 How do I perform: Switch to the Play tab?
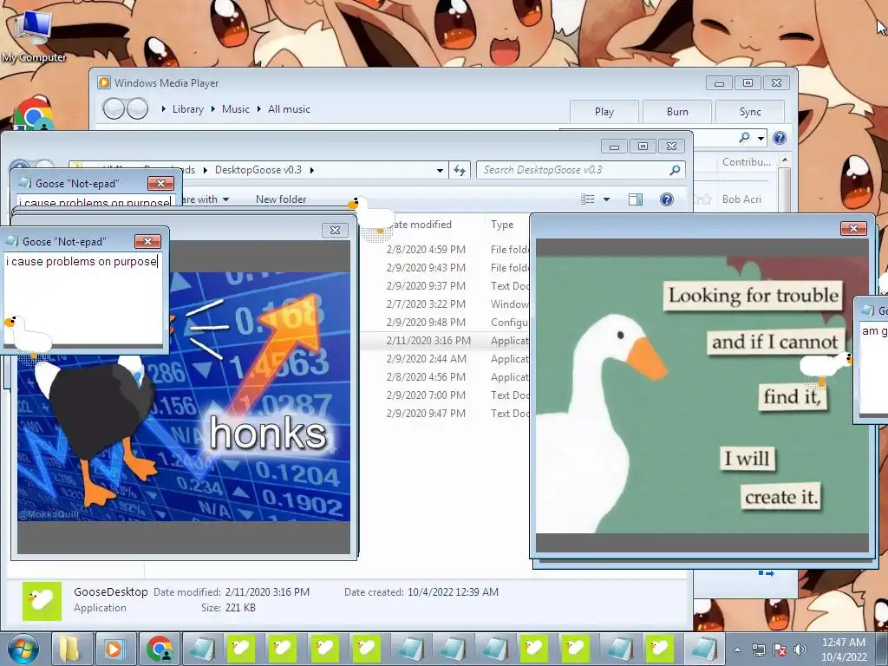pos(604,112)
